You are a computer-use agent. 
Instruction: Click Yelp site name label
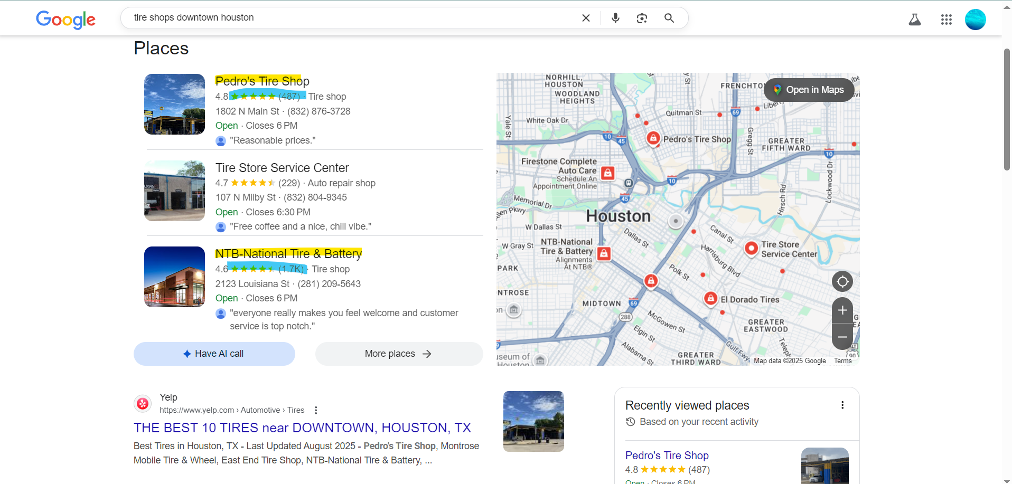tap(168, 397)
